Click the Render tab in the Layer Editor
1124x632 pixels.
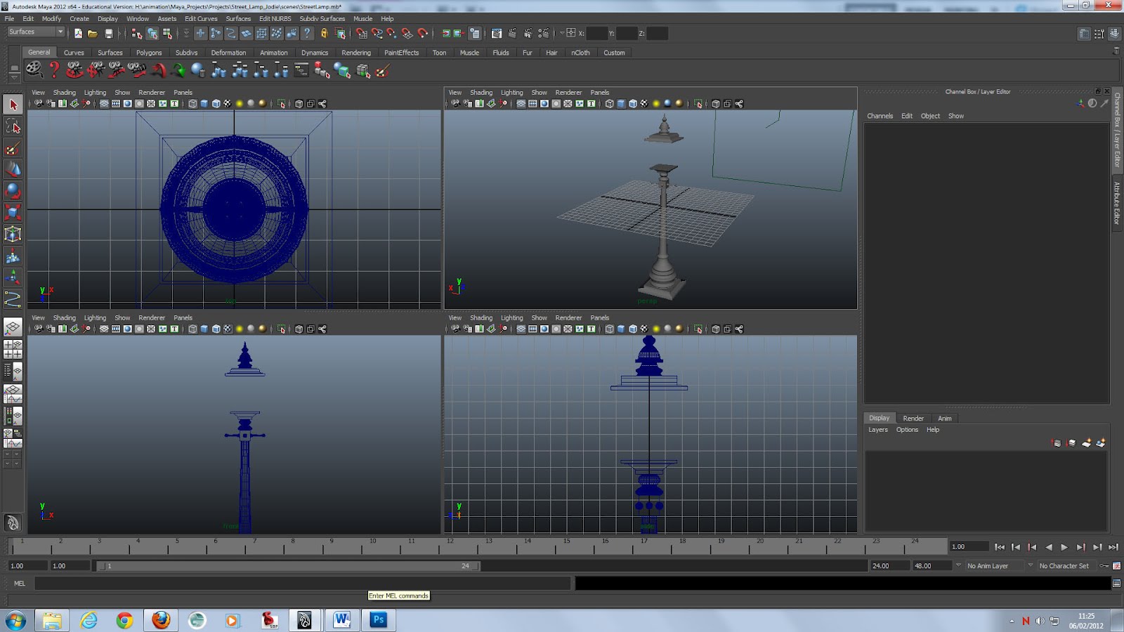pyautogui.click(x=913, y=418)
